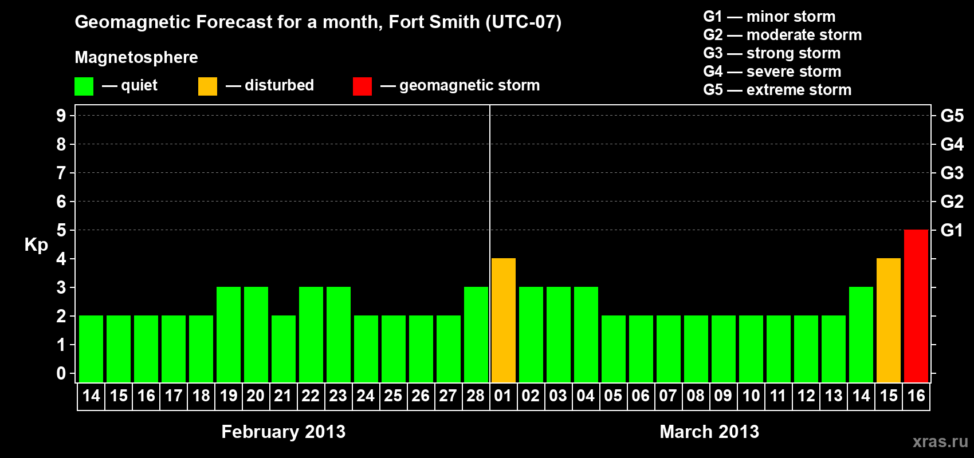
Task: Click date label 20 on the x-axis
Action: [x=256, y=396]
